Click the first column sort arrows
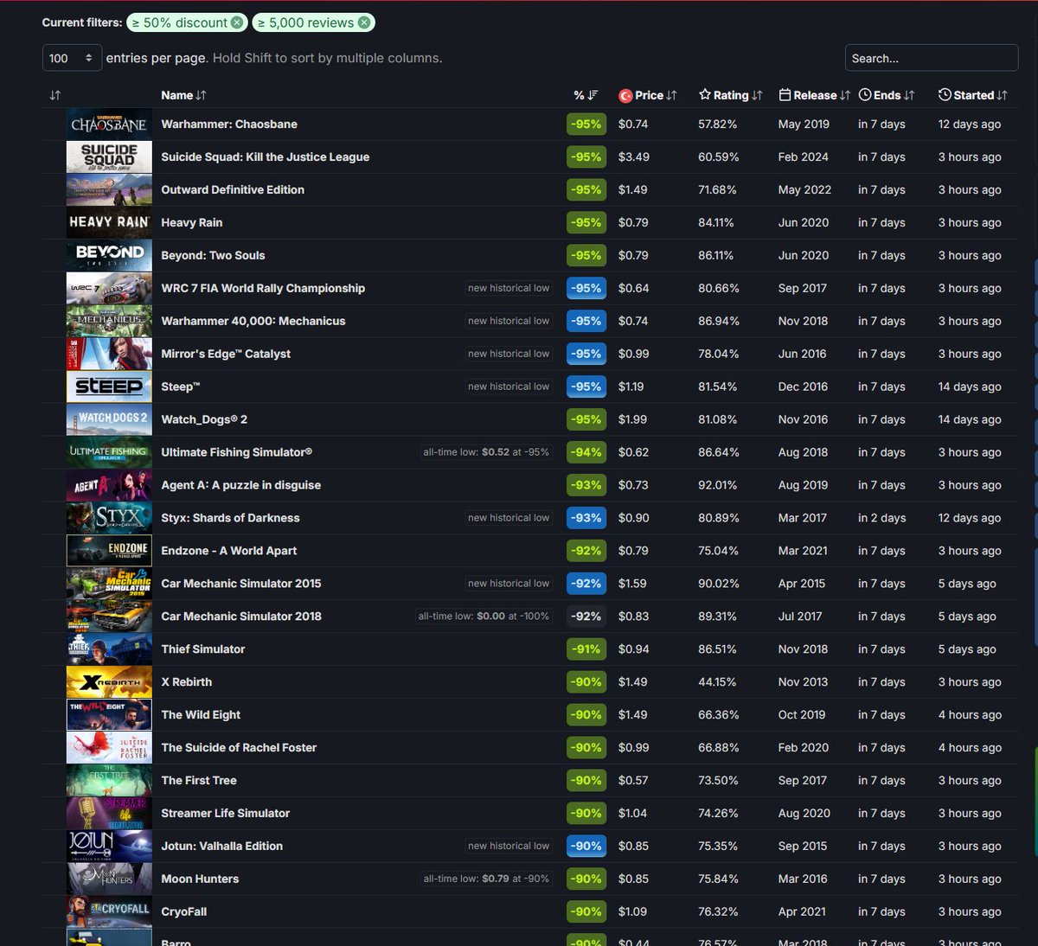 tap(55, 95)
